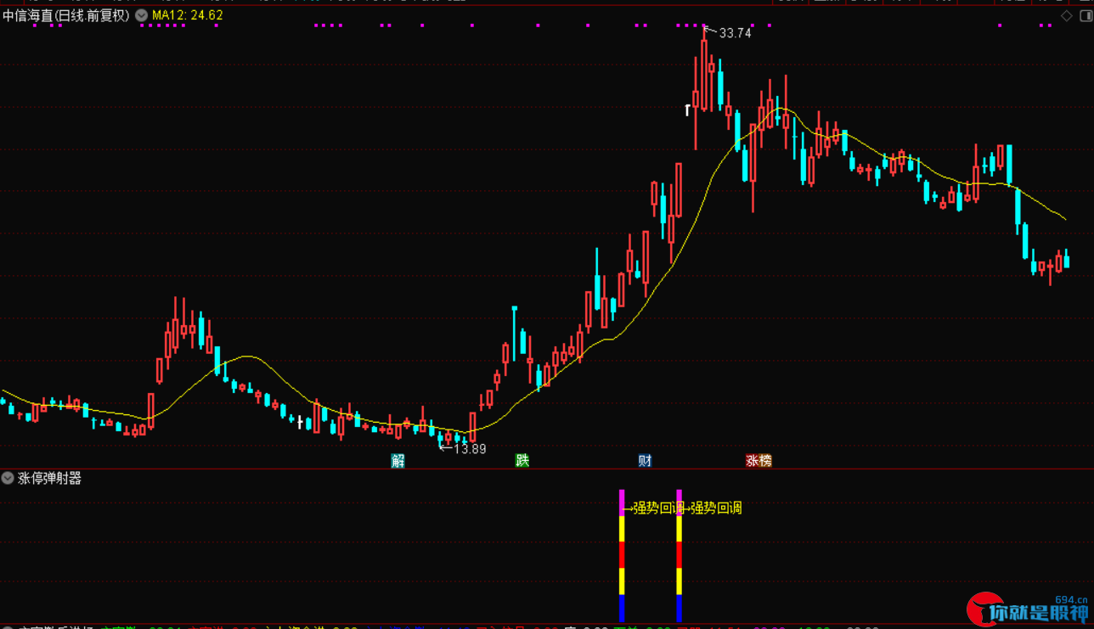The height and width of the screenshot is (629, 1094).
Task: Open the dropdown arrow beside 中信海直 title
Action: [141, 15]
